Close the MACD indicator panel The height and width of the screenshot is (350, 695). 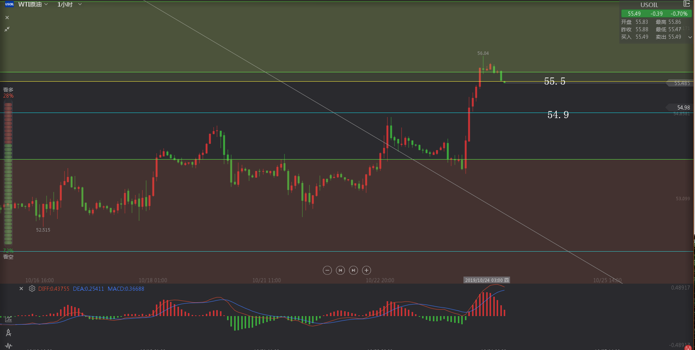(21, 288)
